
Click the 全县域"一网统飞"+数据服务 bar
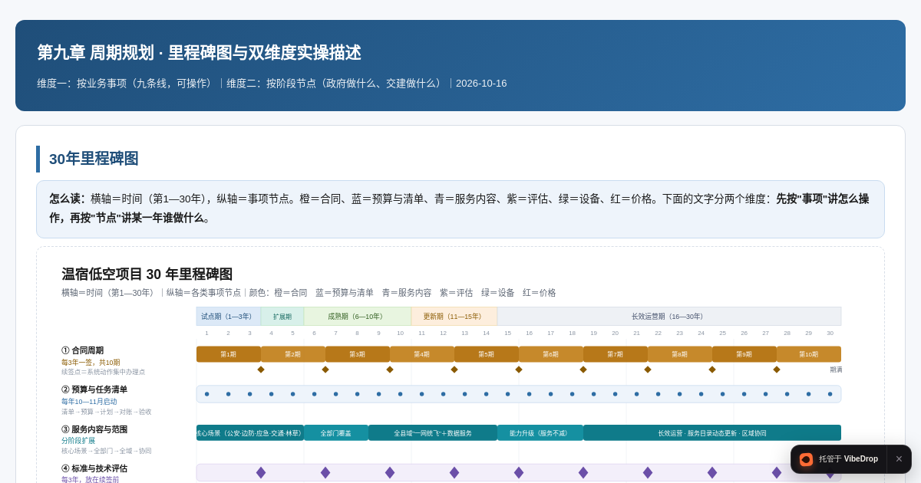[433, 433]
